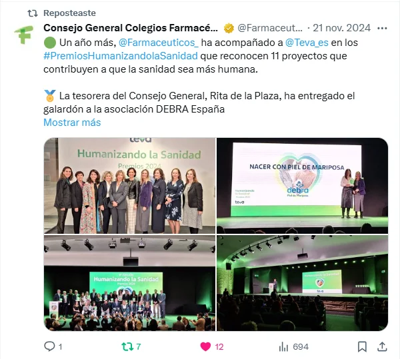Open the @Teva_es mention link
Viewport: 400px width, 359px height.
[x=307, y=43]
